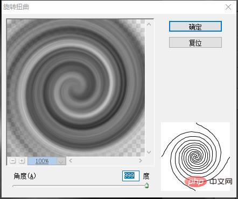Click the preview horizontal scrollbar track
238x199 pixels.
click(106, 160)
